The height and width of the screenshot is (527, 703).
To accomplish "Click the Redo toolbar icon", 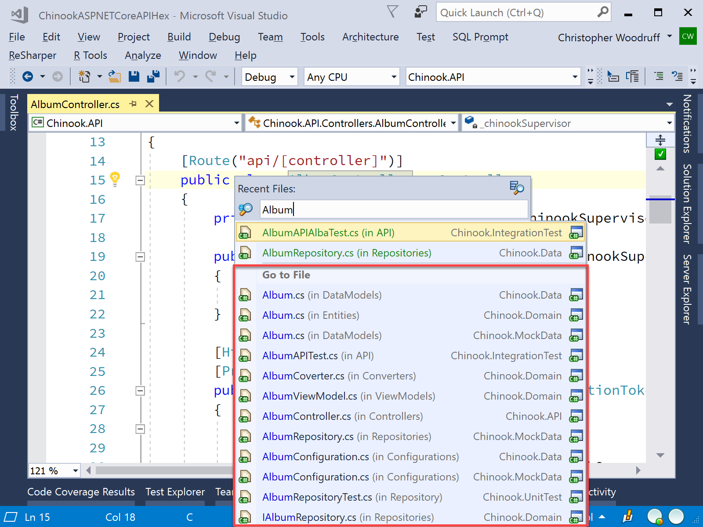I will 211,77.
